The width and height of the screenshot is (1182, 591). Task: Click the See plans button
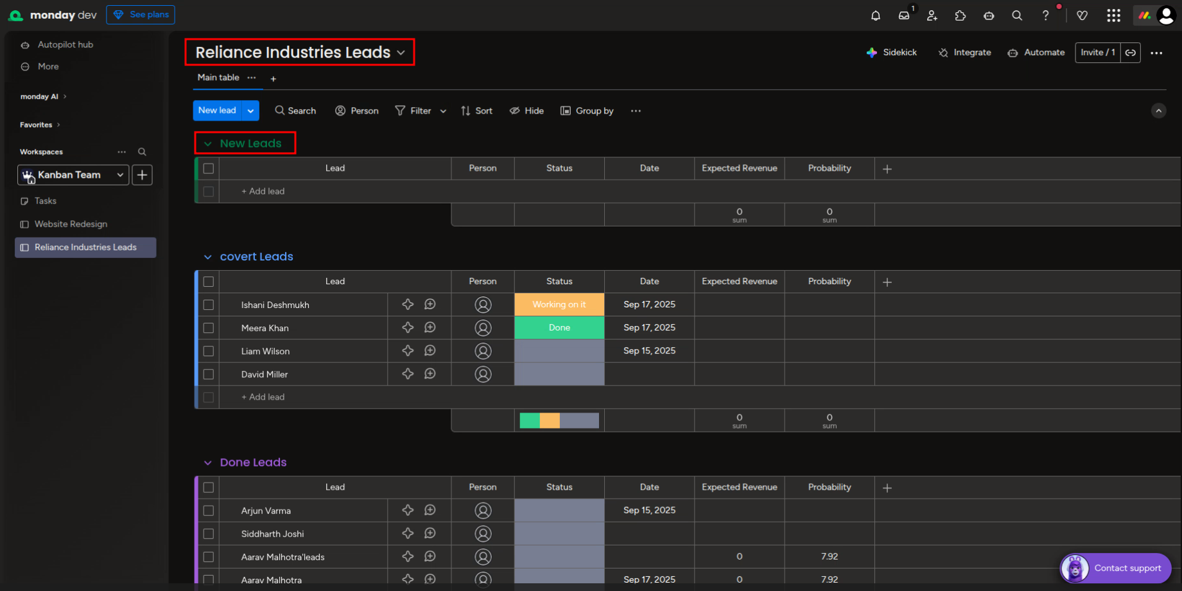[141, 15]
